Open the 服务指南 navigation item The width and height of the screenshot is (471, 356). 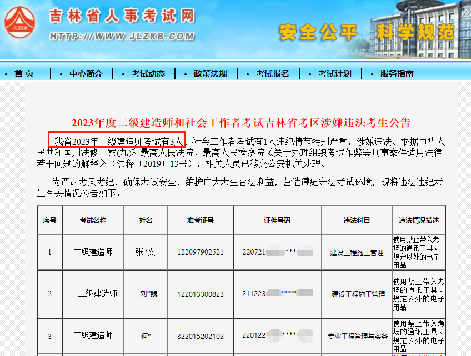point(397,73)
